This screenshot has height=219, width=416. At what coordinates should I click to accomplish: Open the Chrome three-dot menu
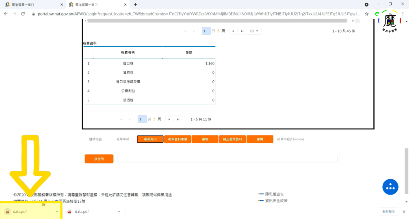403,14
